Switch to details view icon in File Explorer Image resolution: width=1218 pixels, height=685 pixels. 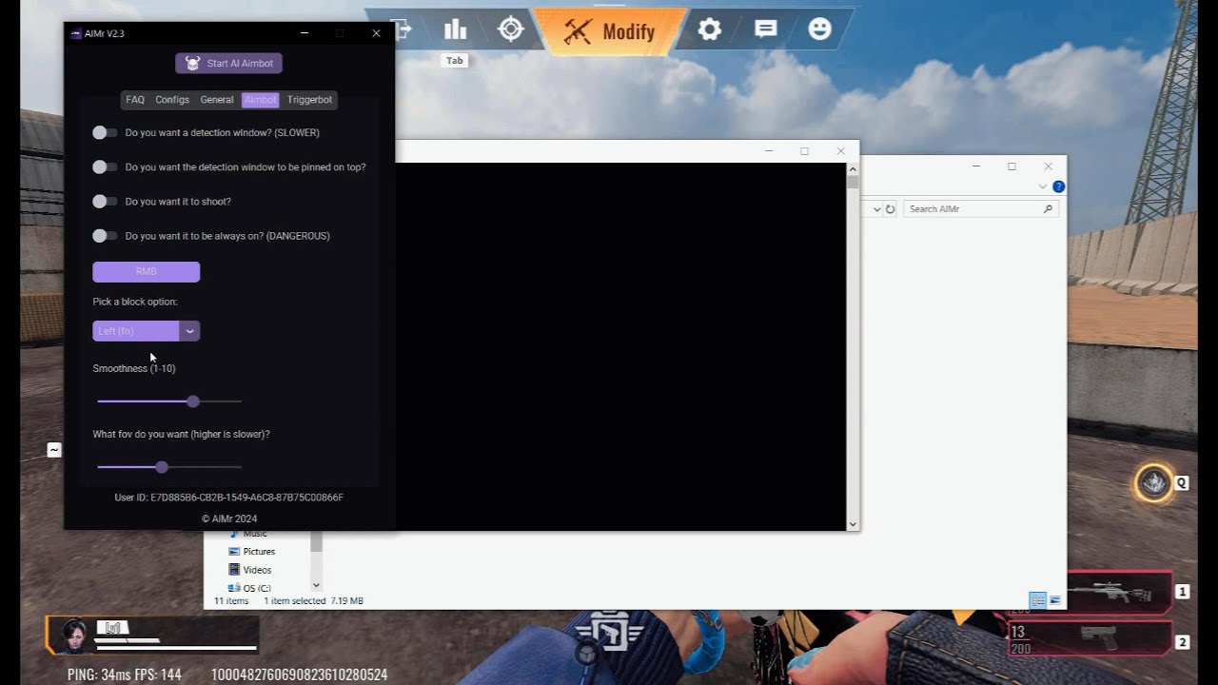[x=1038, y=600]
